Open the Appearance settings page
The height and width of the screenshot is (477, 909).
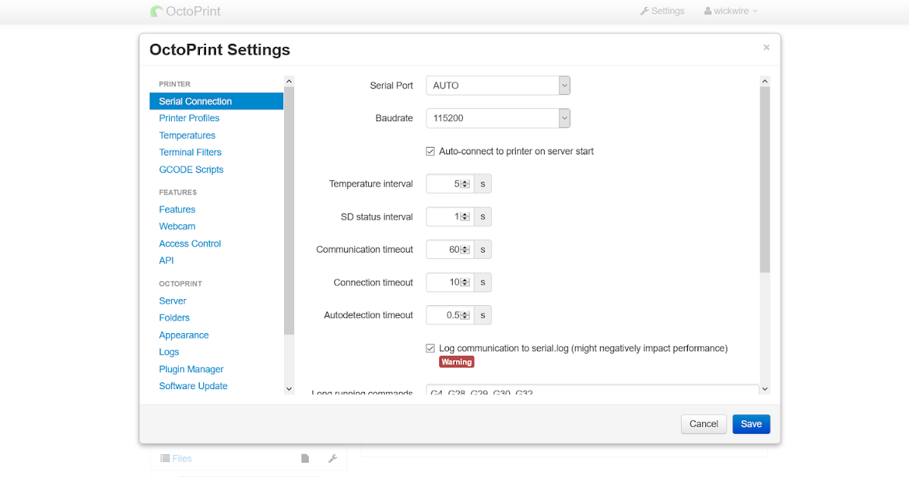184,335
